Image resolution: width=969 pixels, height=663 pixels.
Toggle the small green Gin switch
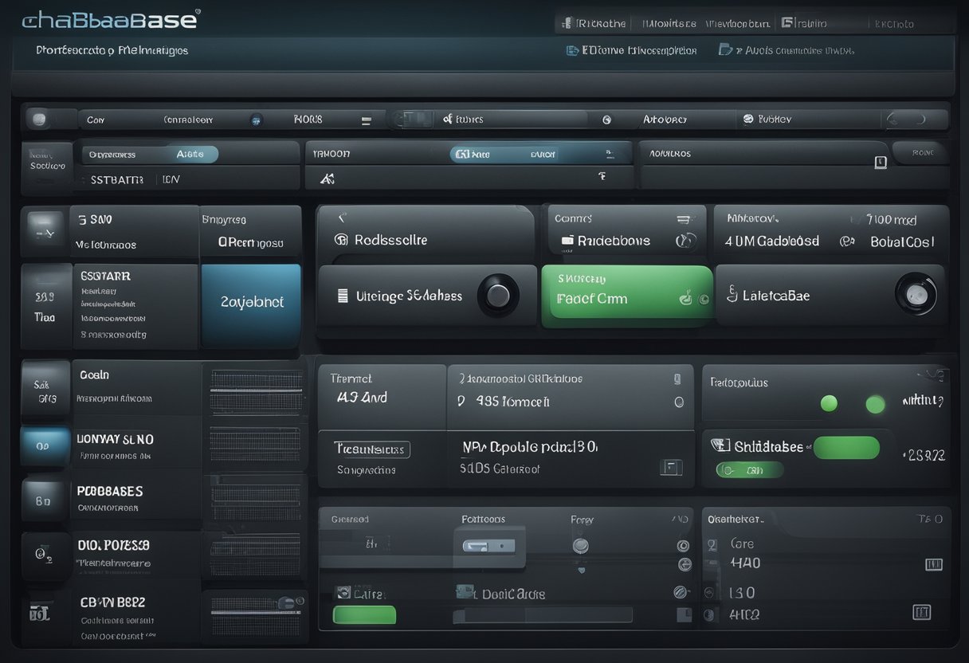point(749,470)
